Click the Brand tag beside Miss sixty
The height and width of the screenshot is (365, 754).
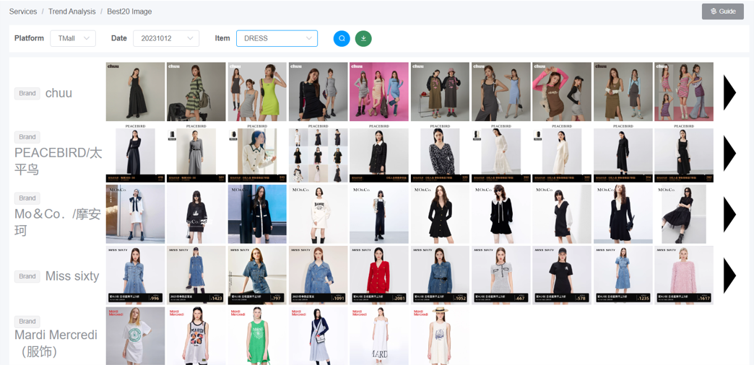point(27,276)
